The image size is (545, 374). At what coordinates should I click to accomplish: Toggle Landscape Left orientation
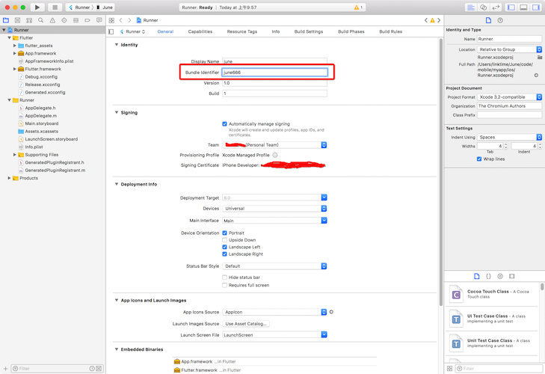[x=224, y=247]
